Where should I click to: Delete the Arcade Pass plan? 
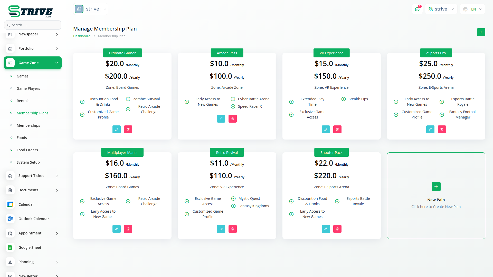coord(233,119)
